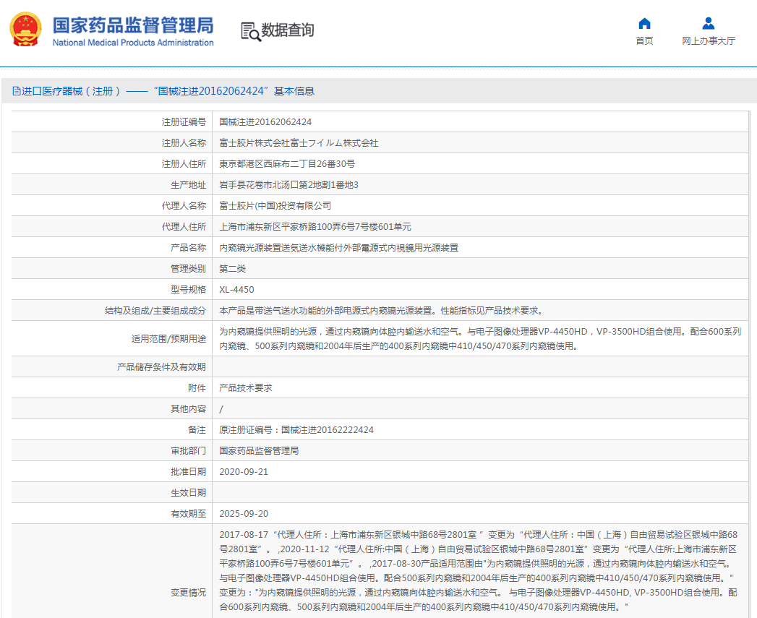Click the 其他内容 label
The width and height of the screenshot is (757, 618).
click(188, 409)
